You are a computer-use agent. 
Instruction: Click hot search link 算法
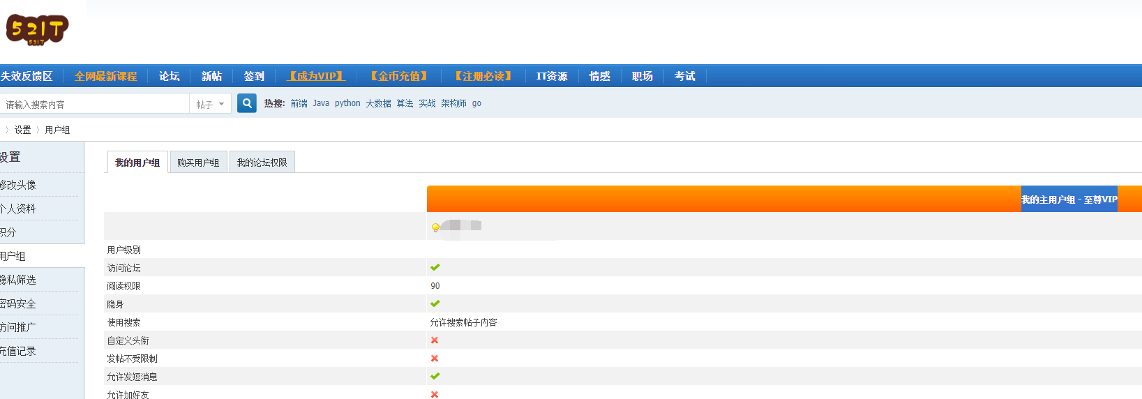(405, 103)
